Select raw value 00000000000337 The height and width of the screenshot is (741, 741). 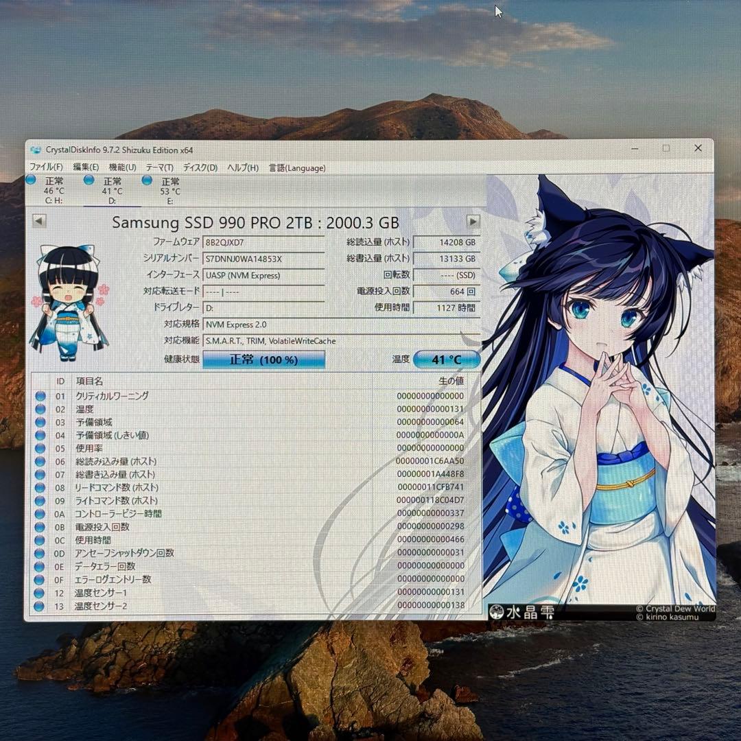click(430, 513)
